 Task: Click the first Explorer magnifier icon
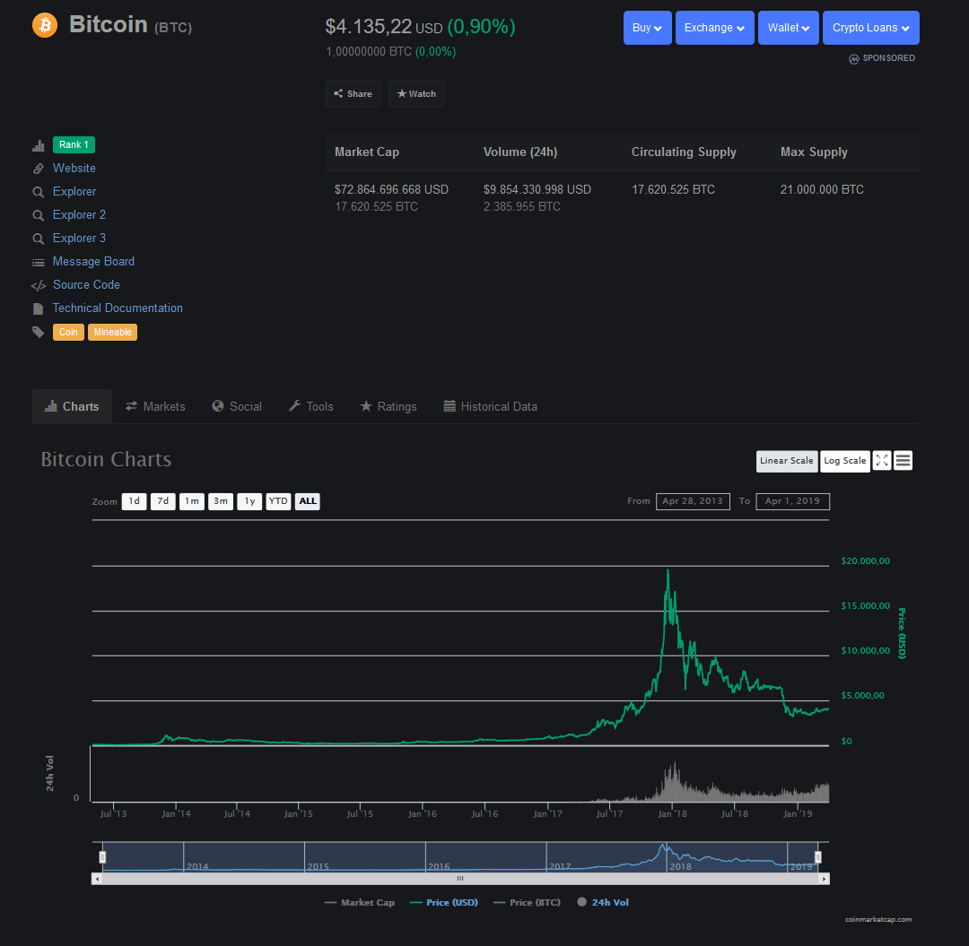click(39, 192)
